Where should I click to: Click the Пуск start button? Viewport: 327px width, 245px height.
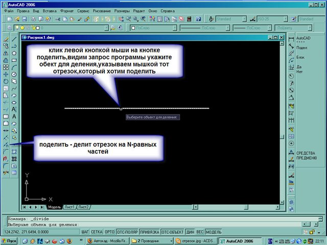(x=9, y=240)
